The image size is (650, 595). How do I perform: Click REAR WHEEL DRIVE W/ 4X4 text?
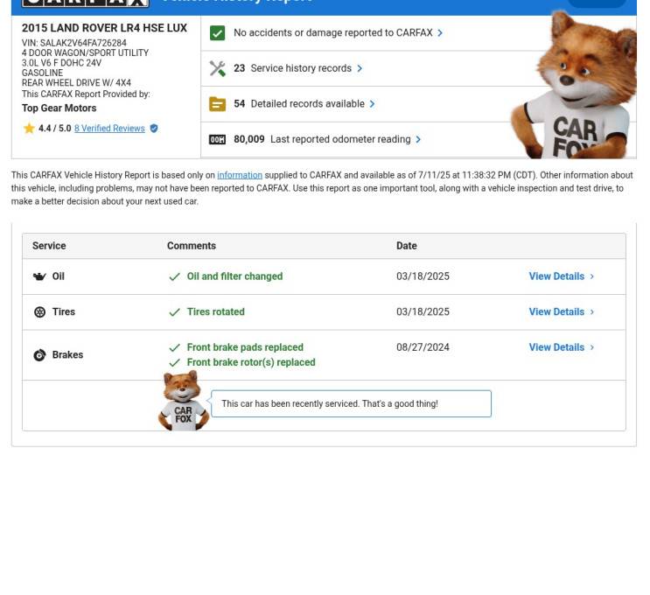coord(76,83)
